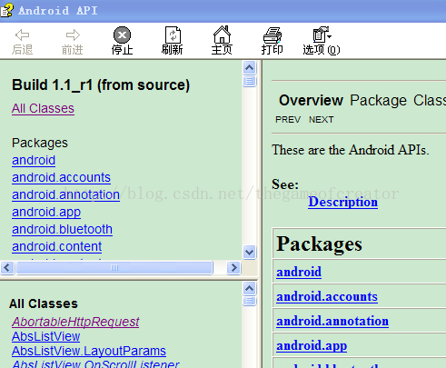The image size is (446, 368).
Task: Open android in the Packages table
Action: (x=299, y=272)
